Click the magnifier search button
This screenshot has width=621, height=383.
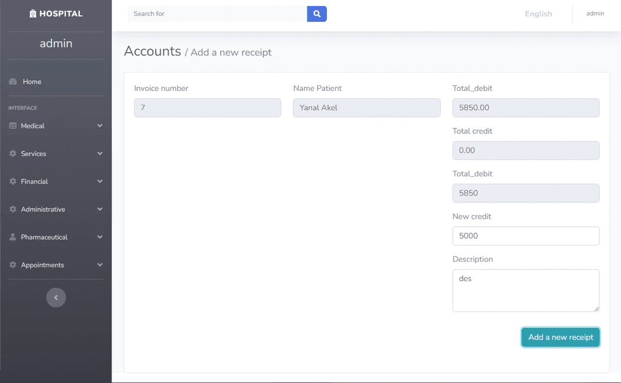point(317,14)
